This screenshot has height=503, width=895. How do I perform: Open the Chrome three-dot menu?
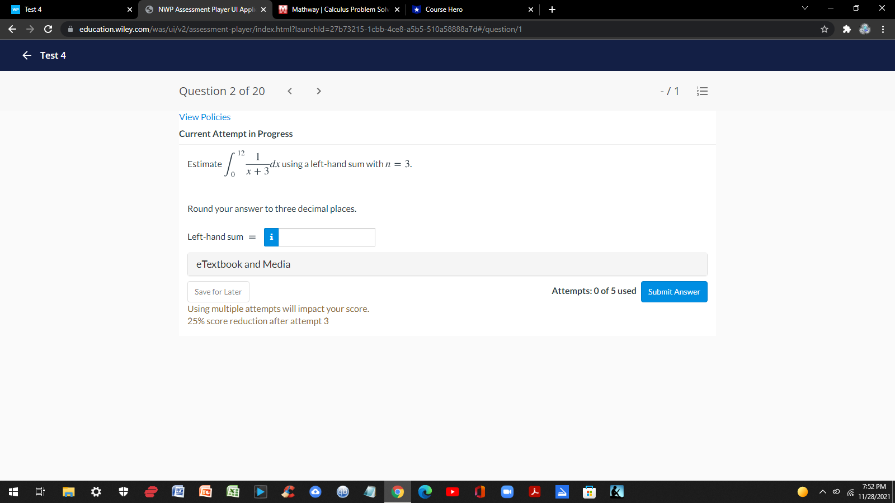click(883, 29)
